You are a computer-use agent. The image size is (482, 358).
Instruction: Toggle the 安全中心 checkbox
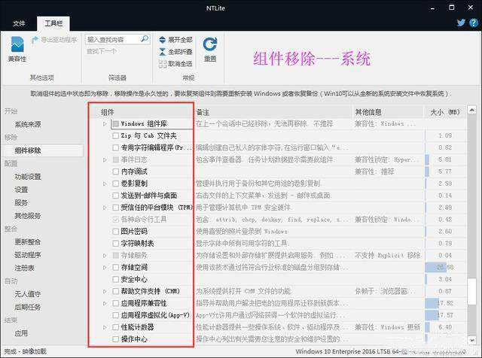click(115, 279)
